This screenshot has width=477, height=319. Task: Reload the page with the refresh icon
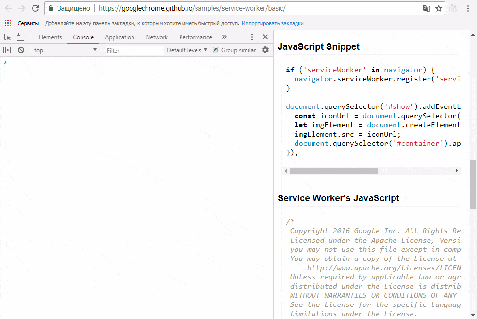35,8
